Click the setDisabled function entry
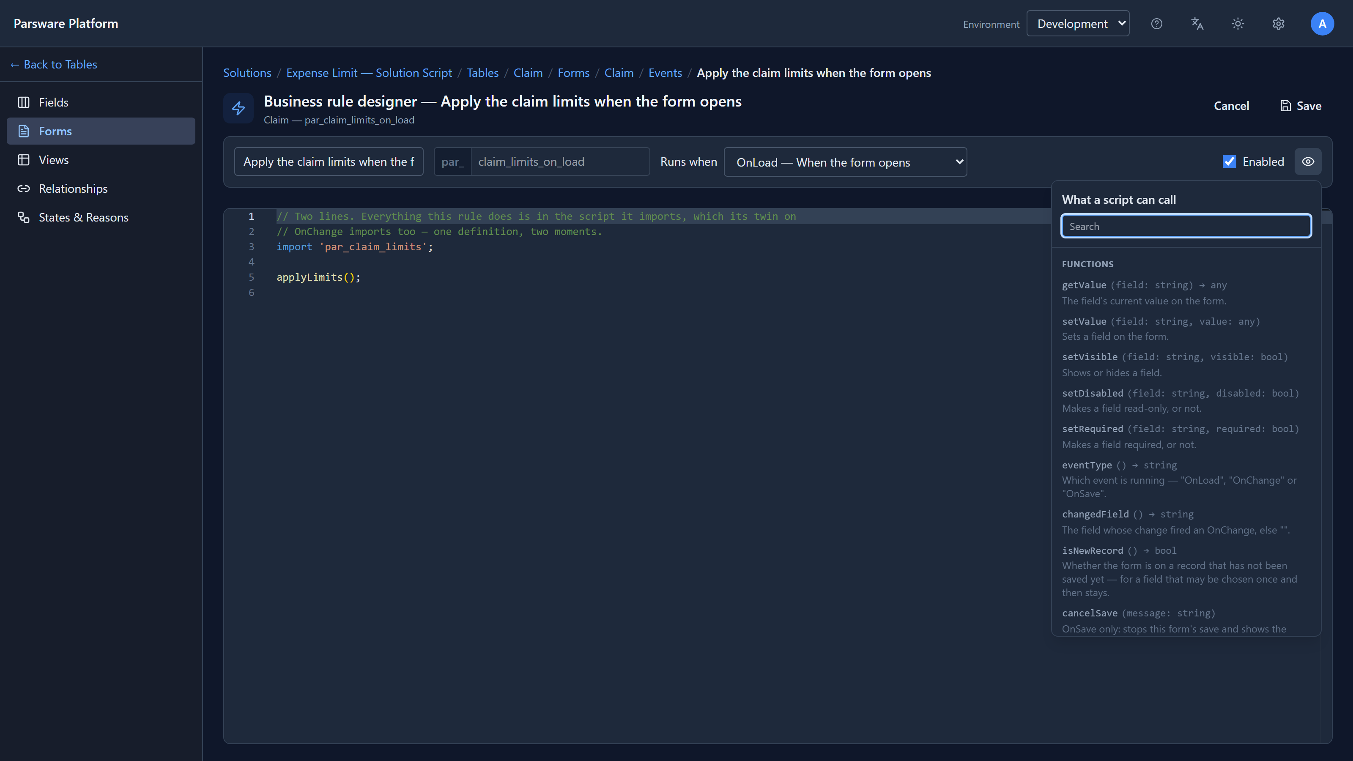 coord(1186,401)
